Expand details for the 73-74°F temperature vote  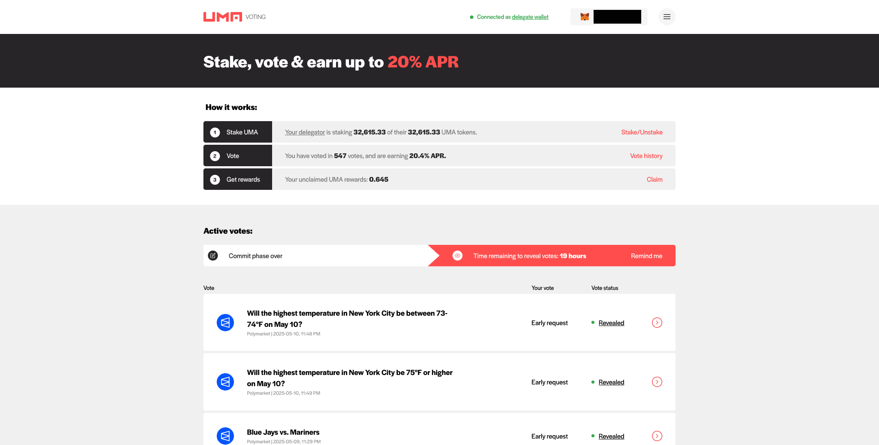point(657,323)
